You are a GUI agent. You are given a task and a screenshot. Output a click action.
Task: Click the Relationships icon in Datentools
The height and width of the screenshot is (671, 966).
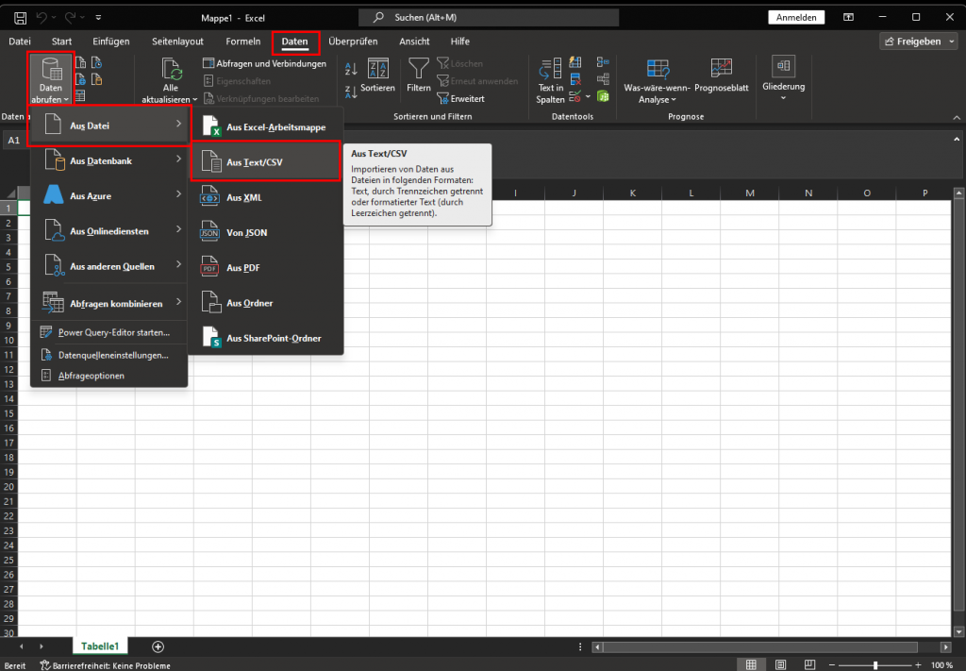click(x=603, y=79)
